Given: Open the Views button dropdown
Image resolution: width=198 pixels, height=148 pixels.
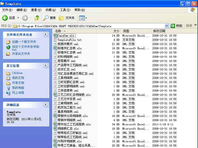Looking at the screenshot, I should point(86,18).
